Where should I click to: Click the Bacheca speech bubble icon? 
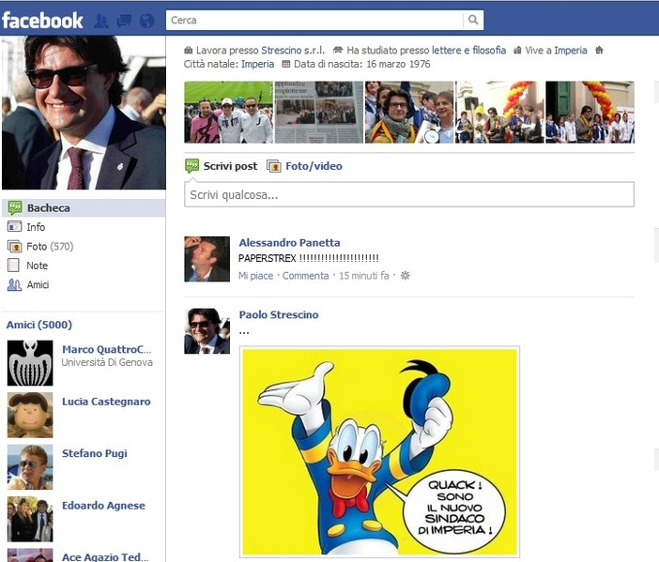[15, 207]
